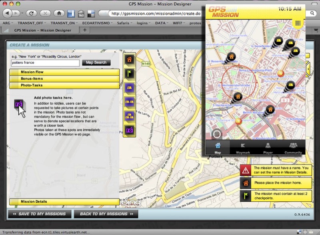Viewport: 320px width, 235px height.
Task: Select the triple gold bars bonus tool
Action: pos(129,116)
